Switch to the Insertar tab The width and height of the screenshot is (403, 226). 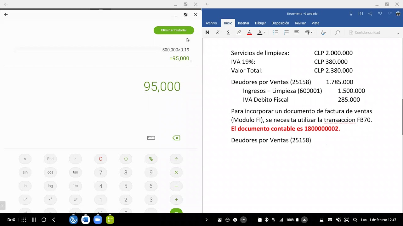[243, 23]
